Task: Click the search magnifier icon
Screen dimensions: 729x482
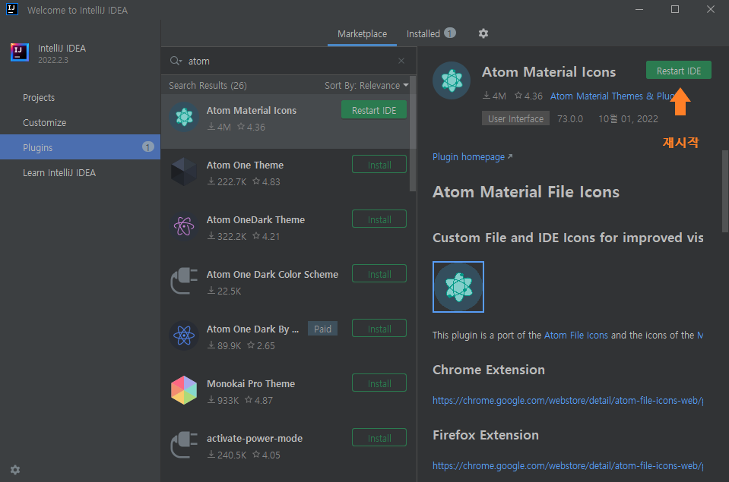Action: pyautogui.click(x=176, y=61)
